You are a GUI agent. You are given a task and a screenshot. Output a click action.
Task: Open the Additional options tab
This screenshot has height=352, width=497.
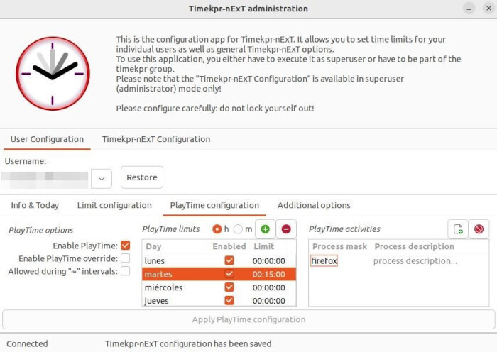[x=314, y=205]
